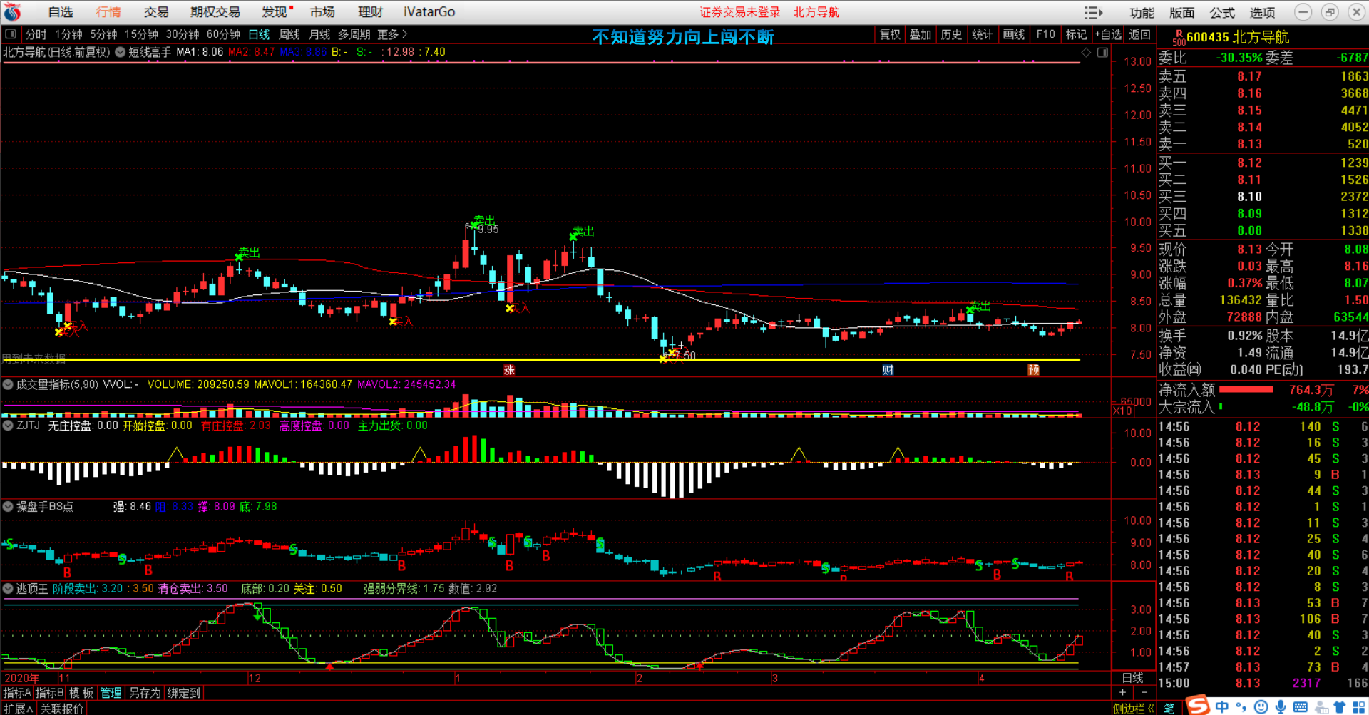
Task: Open the emoji smiley panel in the IME bar
Action: (1261, 706)
